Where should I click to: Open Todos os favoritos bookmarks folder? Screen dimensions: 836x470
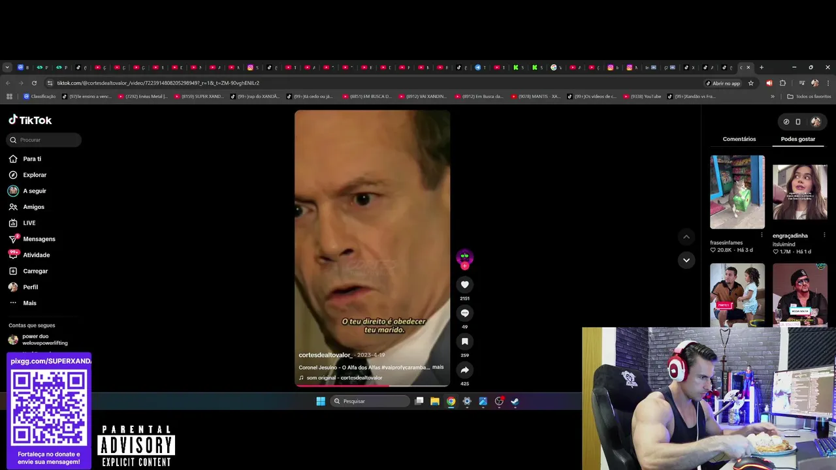(x=809, y=97)
